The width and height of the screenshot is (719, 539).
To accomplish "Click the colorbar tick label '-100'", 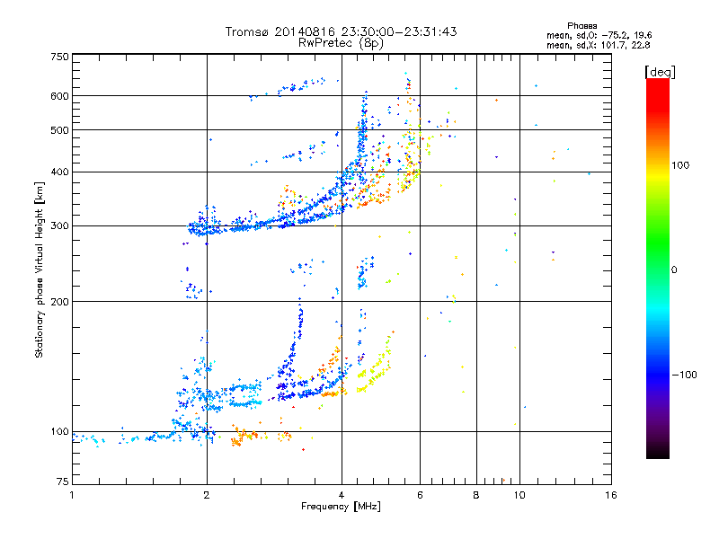I will click(684, 375).
